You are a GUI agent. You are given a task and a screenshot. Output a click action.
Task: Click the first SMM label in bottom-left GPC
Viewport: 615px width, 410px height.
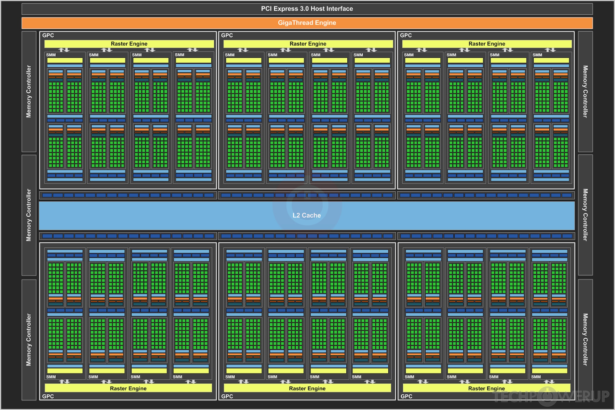(51, 377)
